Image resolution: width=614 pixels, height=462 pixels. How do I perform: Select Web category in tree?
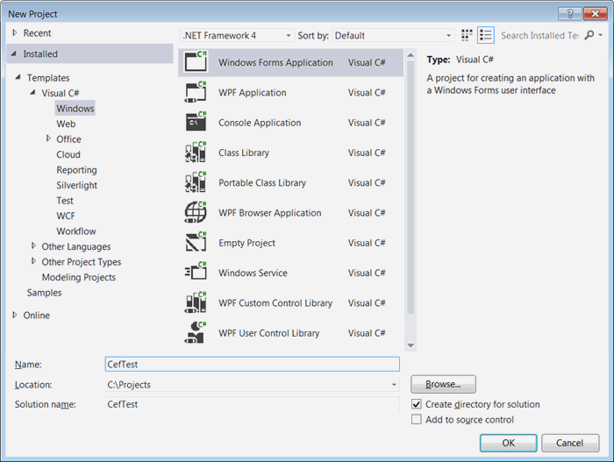[x=66, y=124]
